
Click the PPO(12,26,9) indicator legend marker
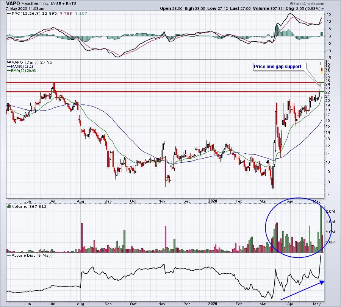pos(9,14)
